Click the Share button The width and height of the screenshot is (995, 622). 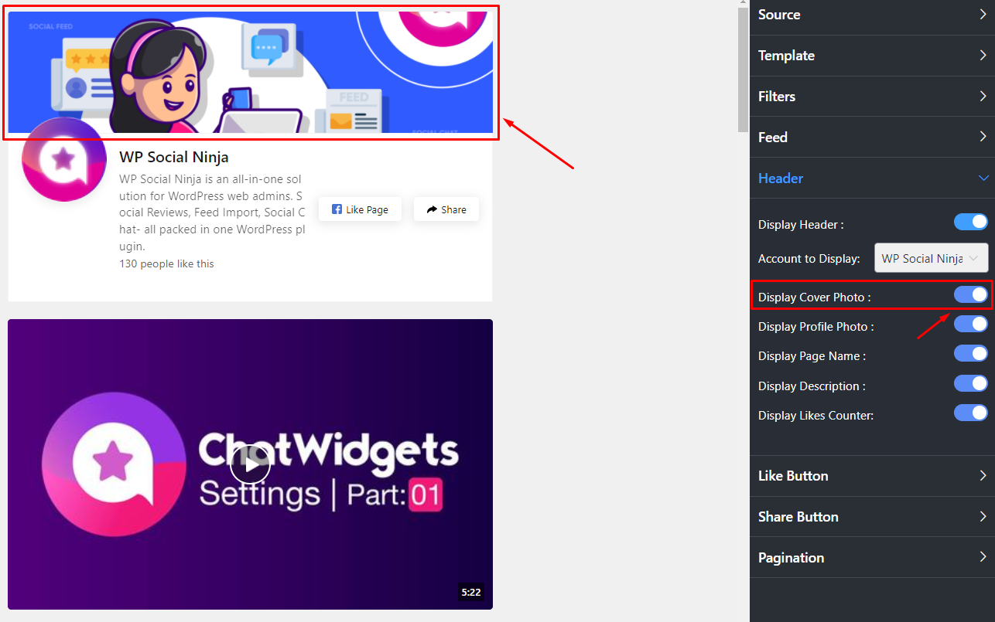[x=446, y=209]
